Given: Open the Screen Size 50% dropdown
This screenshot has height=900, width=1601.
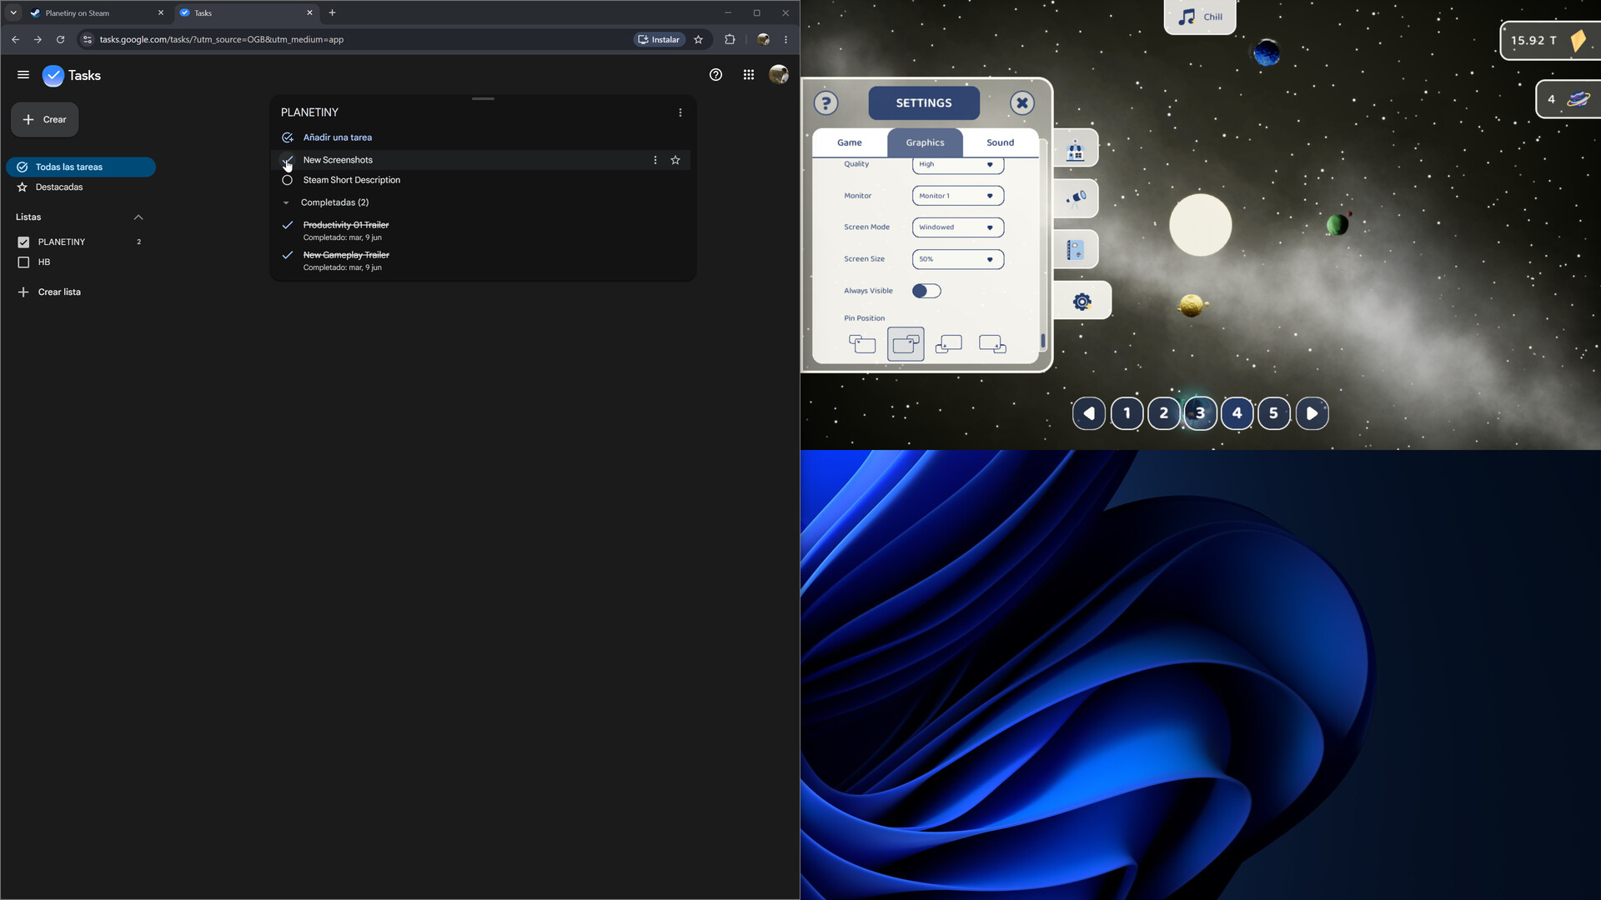Looking at the screenshot, I should 958,259.
